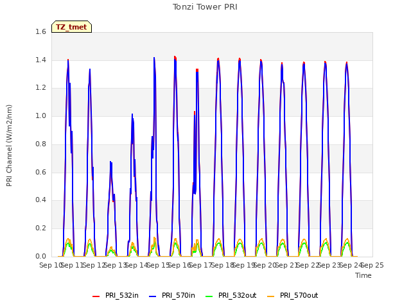Click the 0.4 y-axis tick label
The height and width of the screenshot is (308, 411).
(40, 200)
